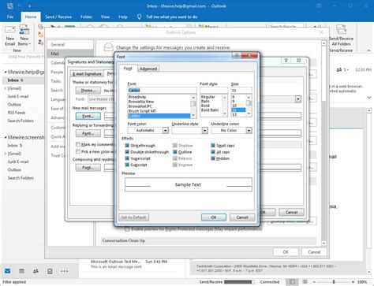This screenshot has height=286, width=374.
Task: Open People view icon in bottom bar
Action: [36, 271]
